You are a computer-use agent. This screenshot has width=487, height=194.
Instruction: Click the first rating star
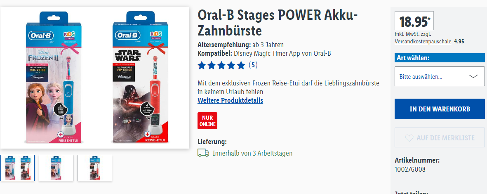click(202, 65)
